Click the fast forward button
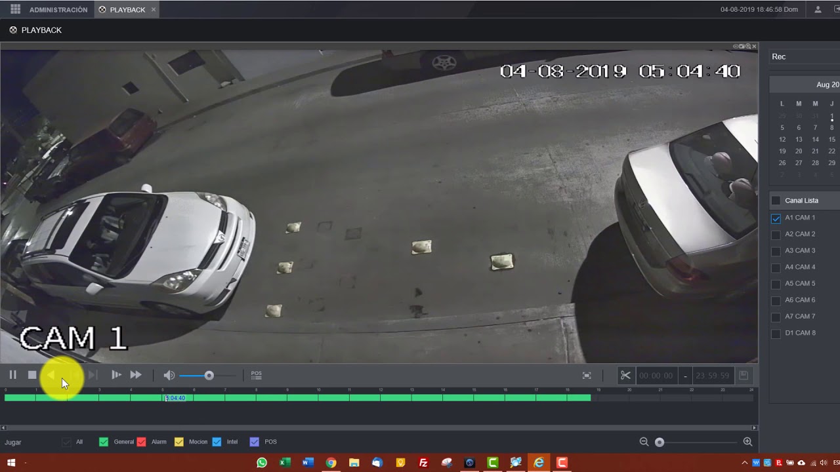This screenshot has width=840, height=472. click(136, 375)
